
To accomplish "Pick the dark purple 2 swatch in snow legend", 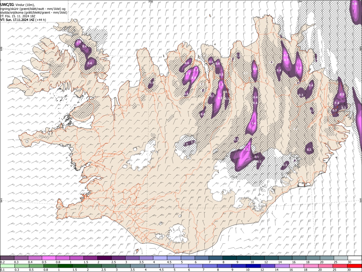I will [104, 258].
